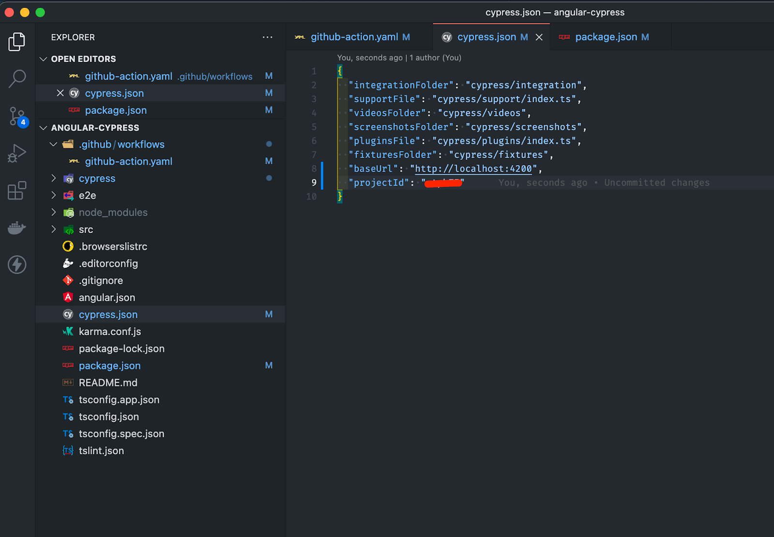Screen dimensions: 774x537
Task: Close the cypress.json editor tab
Action: [539, 37]
